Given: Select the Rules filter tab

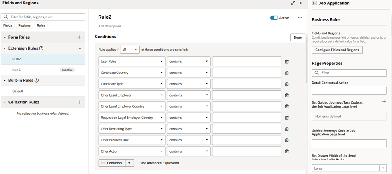Looking at the screenshot, I should tap(41, 25).
